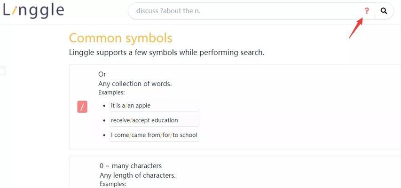This screenshot has width=401, height=188.
Task: Click the magnifier search icon
Action: tap(384, 11)
